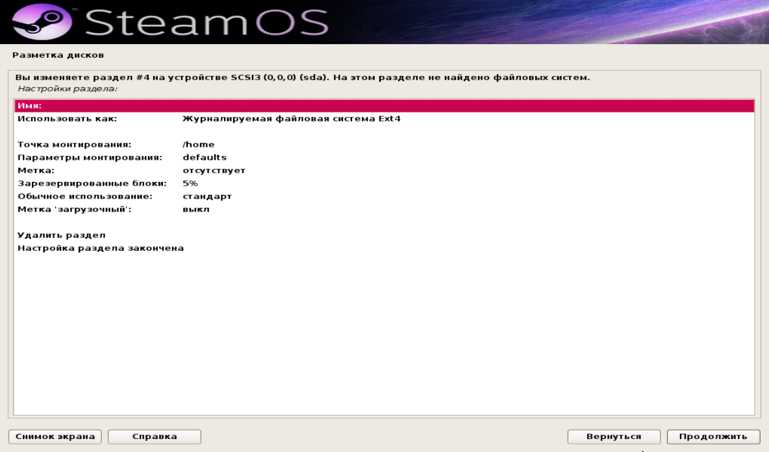Go back using the "Вернуться" button
The image size is (769, 452).
(x=614, y=436)
